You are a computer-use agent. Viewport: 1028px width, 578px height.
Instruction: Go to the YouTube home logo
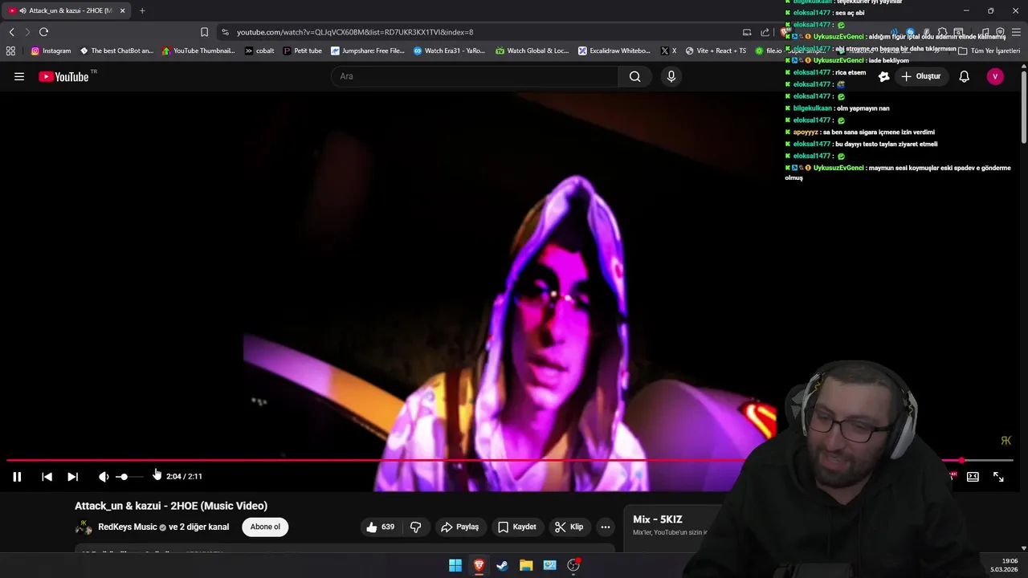(x=63, y=76)
